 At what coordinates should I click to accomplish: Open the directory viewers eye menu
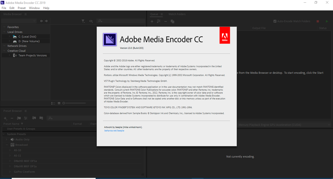pyautogui.click(x=91, y=21)
